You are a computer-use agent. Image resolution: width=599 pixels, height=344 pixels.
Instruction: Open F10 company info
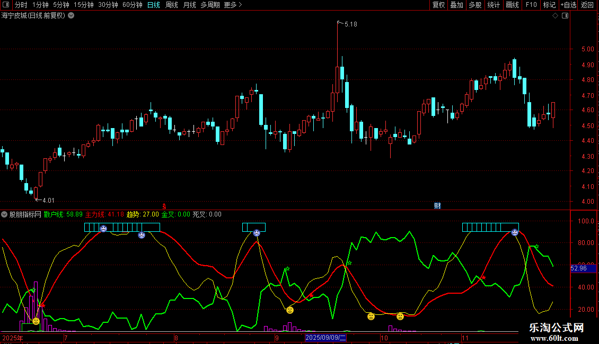click(x=531, y=5)
